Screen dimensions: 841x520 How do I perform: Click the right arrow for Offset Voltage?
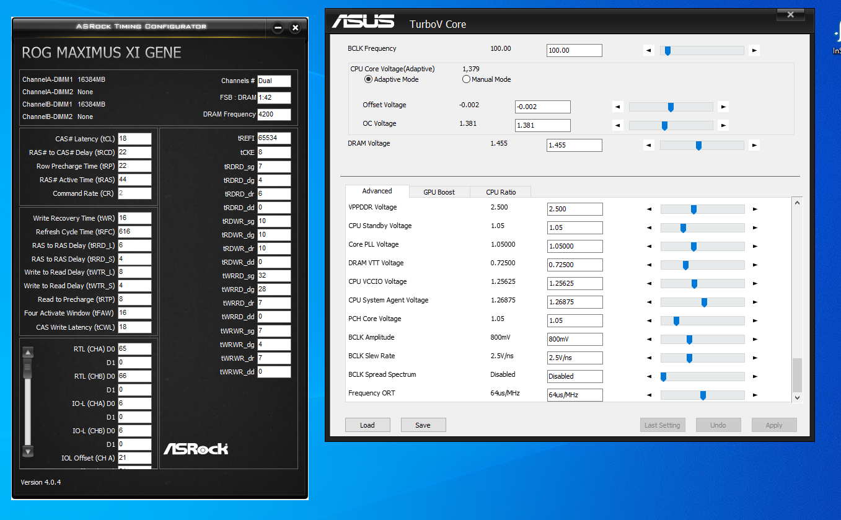coord(723,107)
